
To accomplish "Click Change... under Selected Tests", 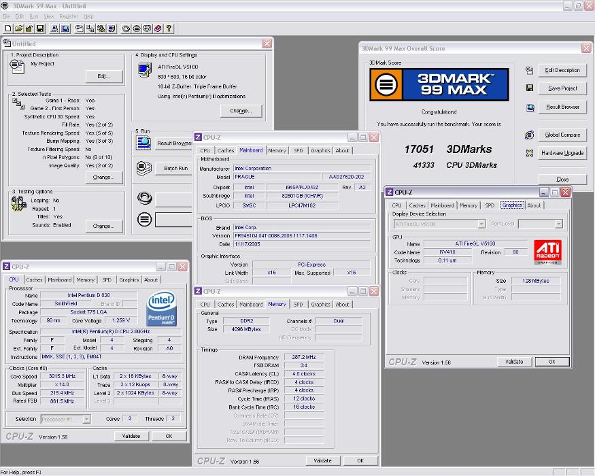I will click(x=103, y=177).
